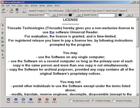Open the View menu
Viewport: 140px width, 108px height.
(x=27, y=6)
